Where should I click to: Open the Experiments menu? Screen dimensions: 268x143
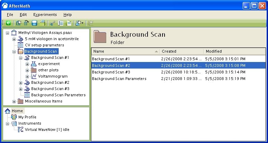tap(45, 15)
